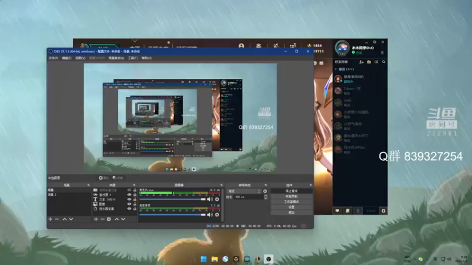Toggle lock on 图像 source
The image size is (472, 265).
(x=135, y=204)
